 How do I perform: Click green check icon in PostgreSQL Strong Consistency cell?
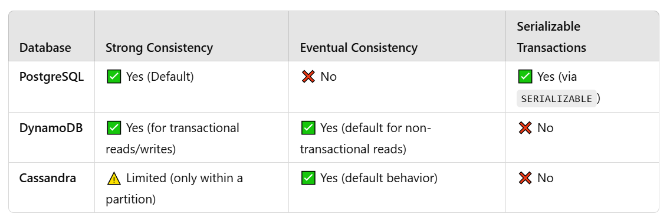coord(114,77)
